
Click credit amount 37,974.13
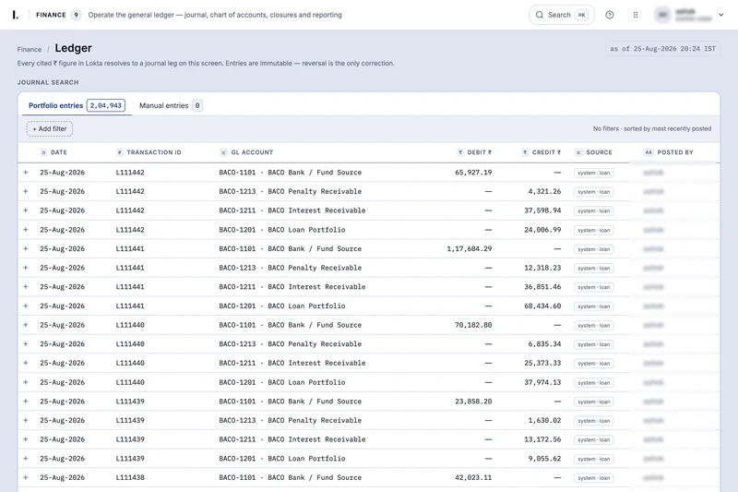click(542, 382)
